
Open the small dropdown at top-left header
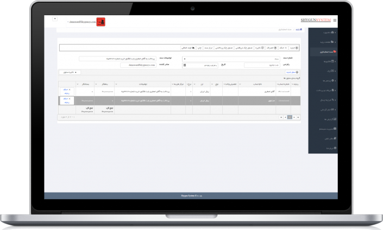tap(55, 19)
